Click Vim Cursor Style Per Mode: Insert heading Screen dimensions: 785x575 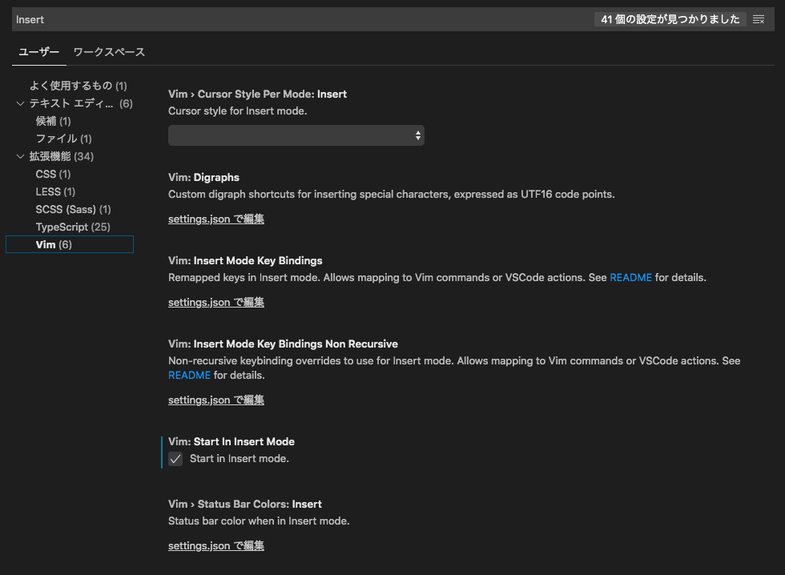point(257,94)
